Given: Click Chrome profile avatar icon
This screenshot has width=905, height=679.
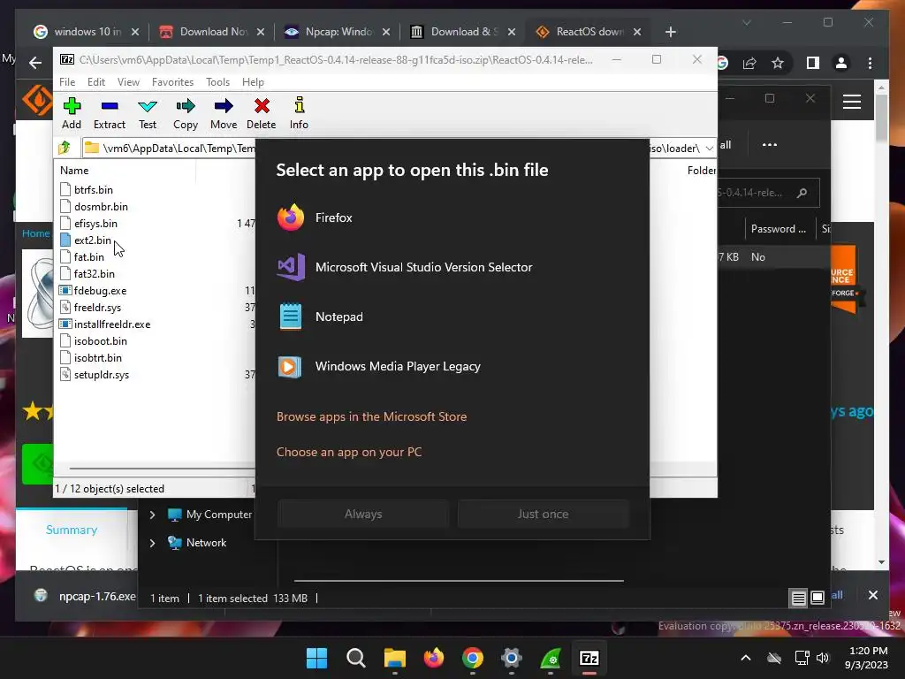Looking at the screenshot, I should [x=841, y=63].
